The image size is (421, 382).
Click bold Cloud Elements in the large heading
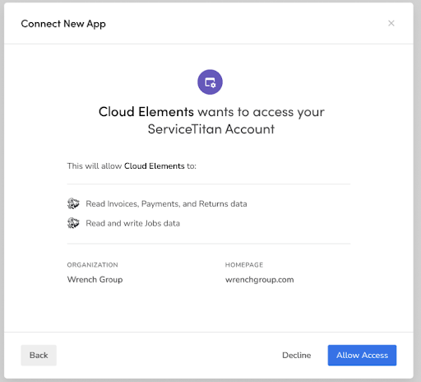[x=146, y=112]
